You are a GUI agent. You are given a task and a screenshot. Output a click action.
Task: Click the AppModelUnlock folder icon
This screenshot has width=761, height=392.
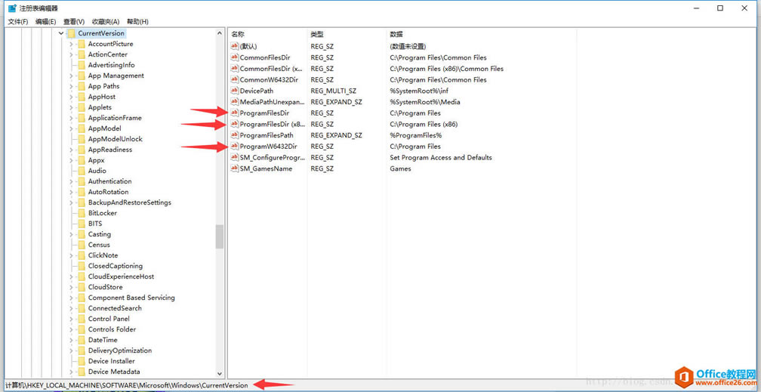81,140
